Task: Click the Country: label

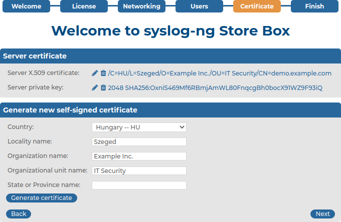Action: click(21, 127)
